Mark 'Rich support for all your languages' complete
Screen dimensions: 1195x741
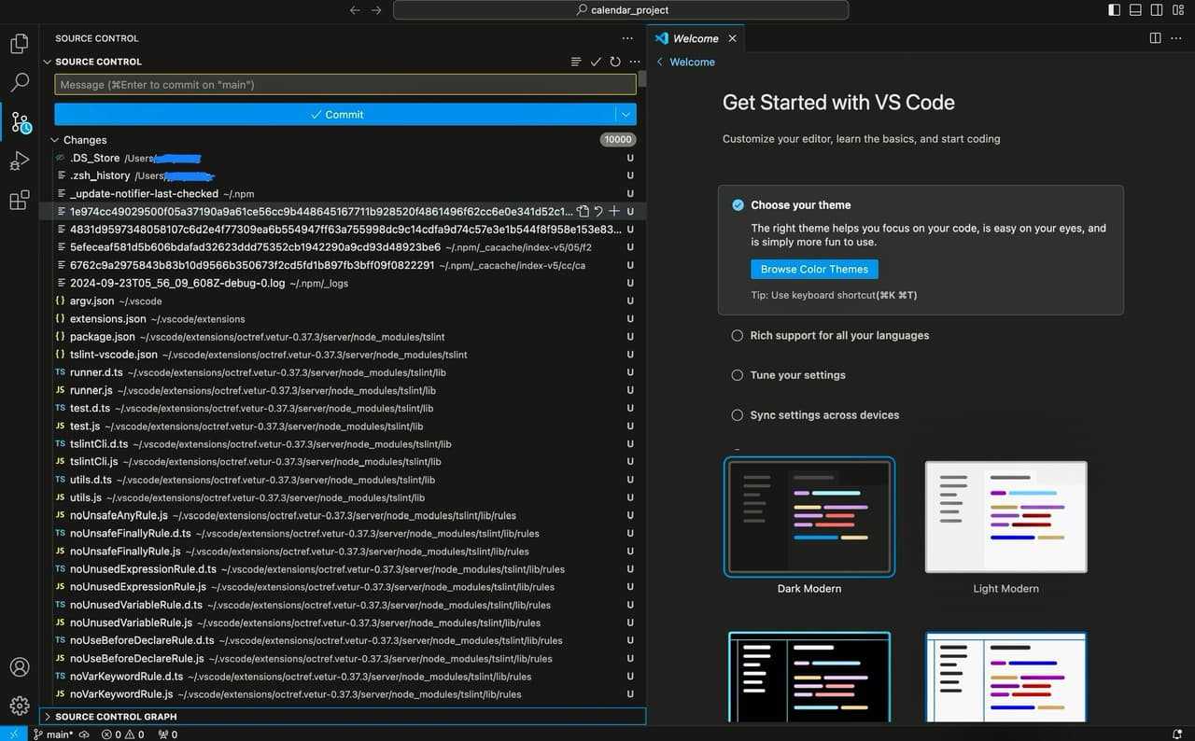click(737, 335)
